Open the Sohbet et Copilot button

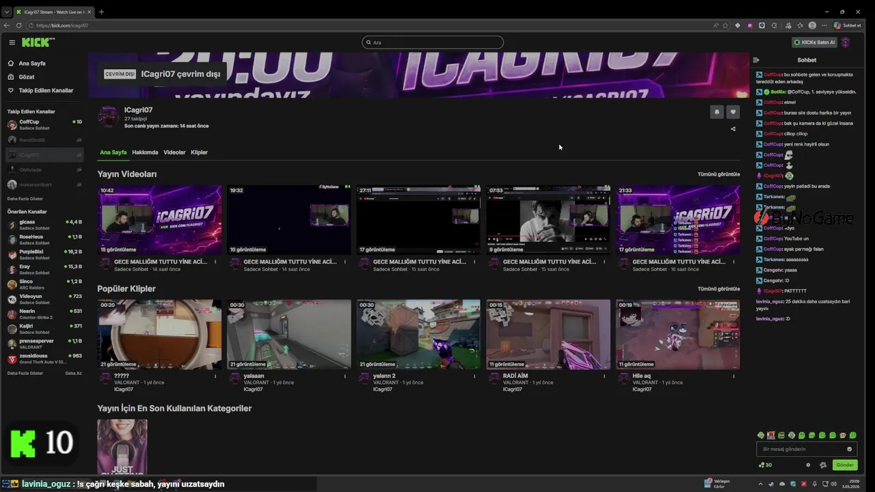coord(847,25)
